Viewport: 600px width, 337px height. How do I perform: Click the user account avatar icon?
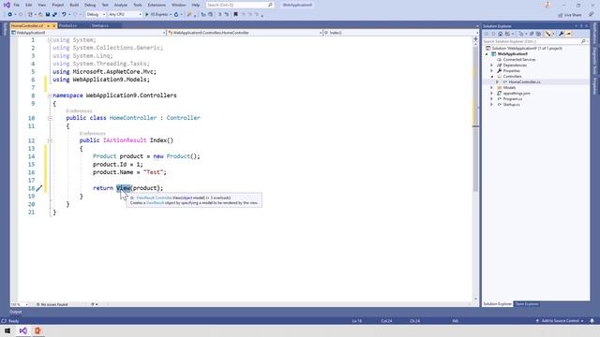pos(547,5)
